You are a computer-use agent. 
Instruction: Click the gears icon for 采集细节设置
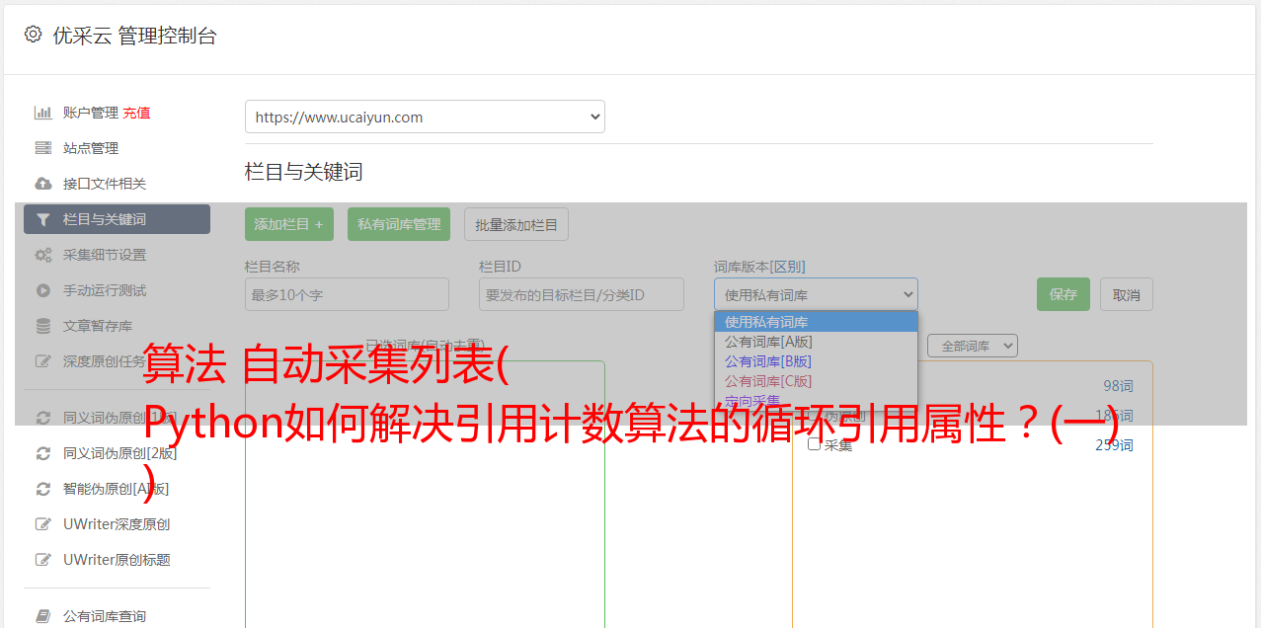(x=42, y=255)
